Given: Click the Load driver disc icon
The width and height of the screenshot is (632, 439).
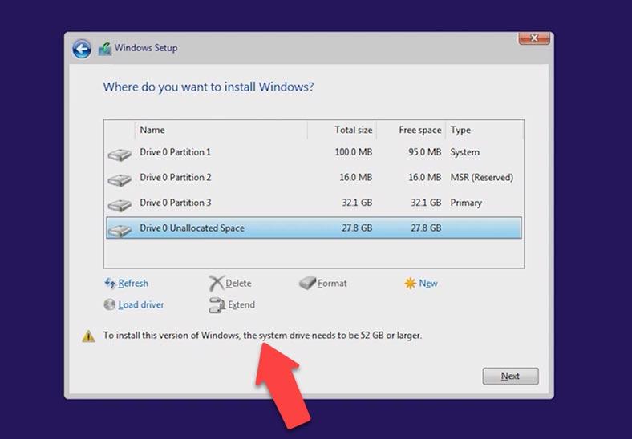Looking at the screenshot, I should [110, 304].
